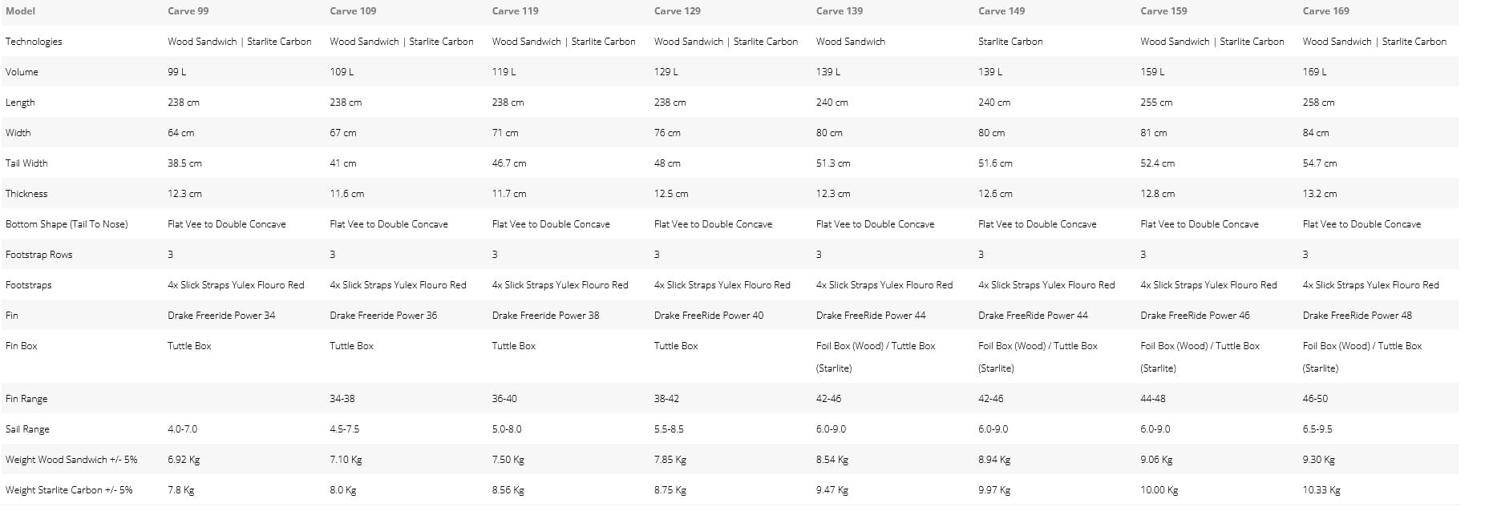Click the Weight Starlite Carbon row label
Viewport: 1485px width, 519px height.
(x=69, y=490)
